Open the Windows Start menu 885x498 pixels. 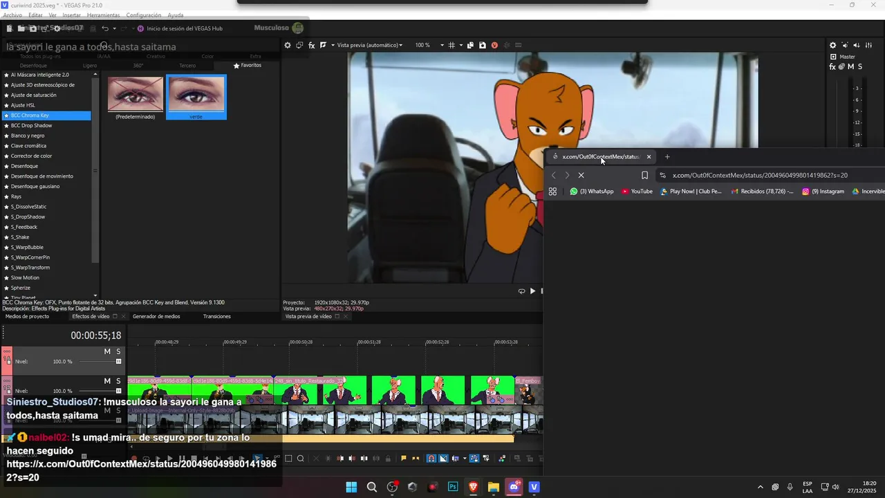click(x=351, y=487)
